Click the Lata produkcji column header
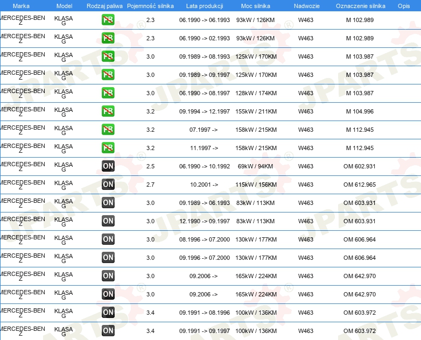 pyautogui.click(x=205, y=6)
